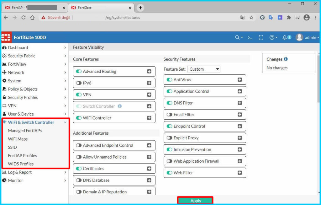Expand the Monitor menu chevron
The height and width of the screenshot is (205, 321).
pos(65,181)
